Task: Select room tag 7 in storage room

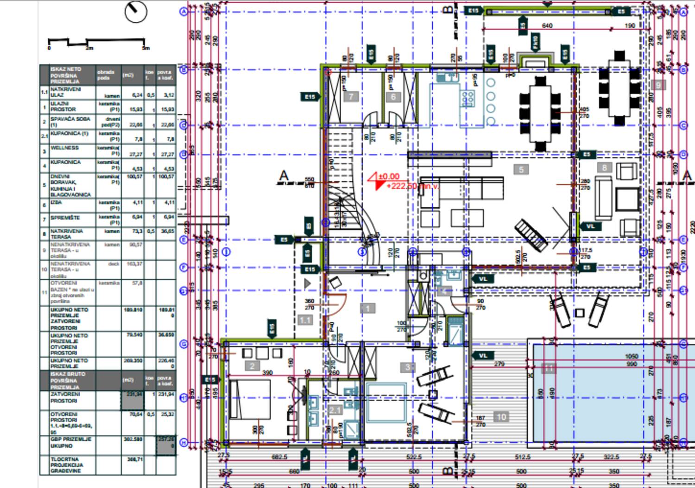Action: click(351, 97)
